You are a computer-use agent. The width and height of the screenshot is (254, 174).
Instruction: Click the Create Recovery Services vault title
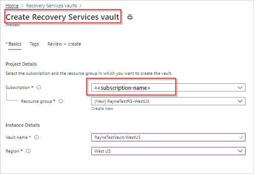[x=63, y=17]
